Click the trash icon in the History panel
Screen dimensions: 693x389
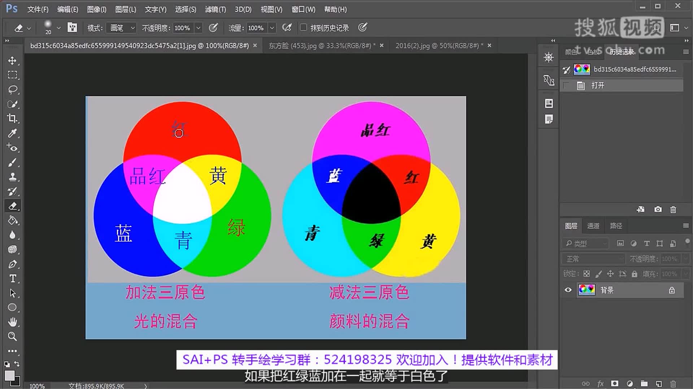click(673, 209)
